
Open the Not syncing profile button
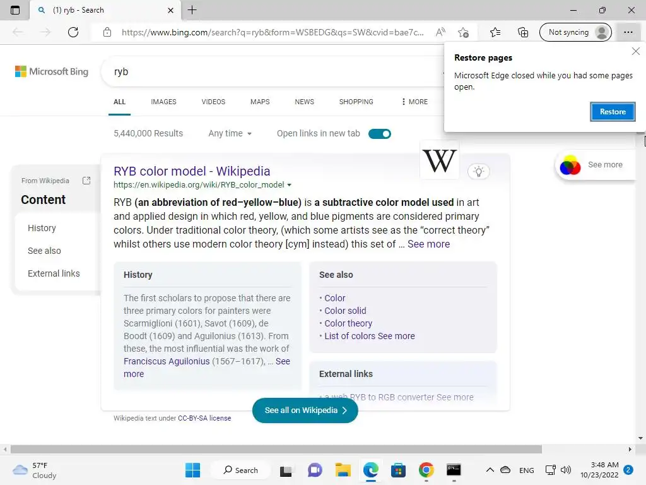pyautogui.click(x=575, y=32)
